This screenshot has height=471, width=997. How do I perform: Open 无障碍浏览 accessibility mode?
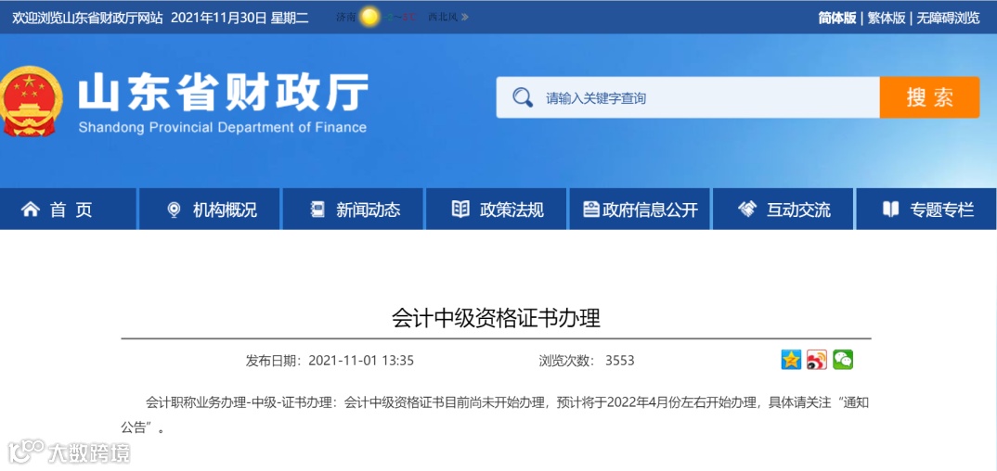pyautogui.click(x=948, y=18)
